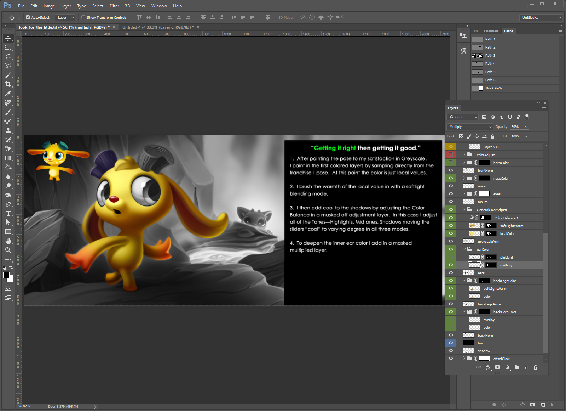Image resolution: width=566 pixels, height=411 pixels.
Task: Choose the Hand tool
Action: coord(8,241)
